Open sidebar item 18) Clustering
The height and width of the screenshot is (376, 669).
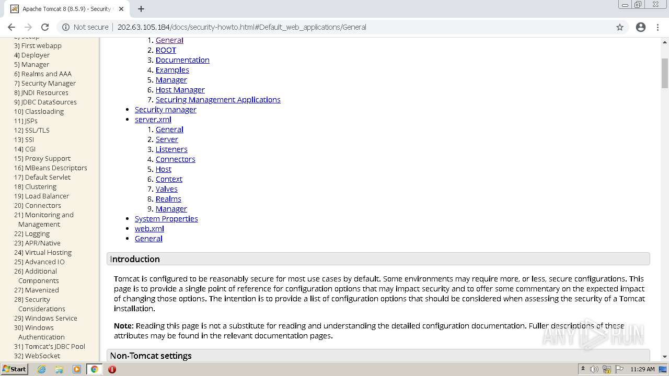pyautogui.click(x=35, y=187)
